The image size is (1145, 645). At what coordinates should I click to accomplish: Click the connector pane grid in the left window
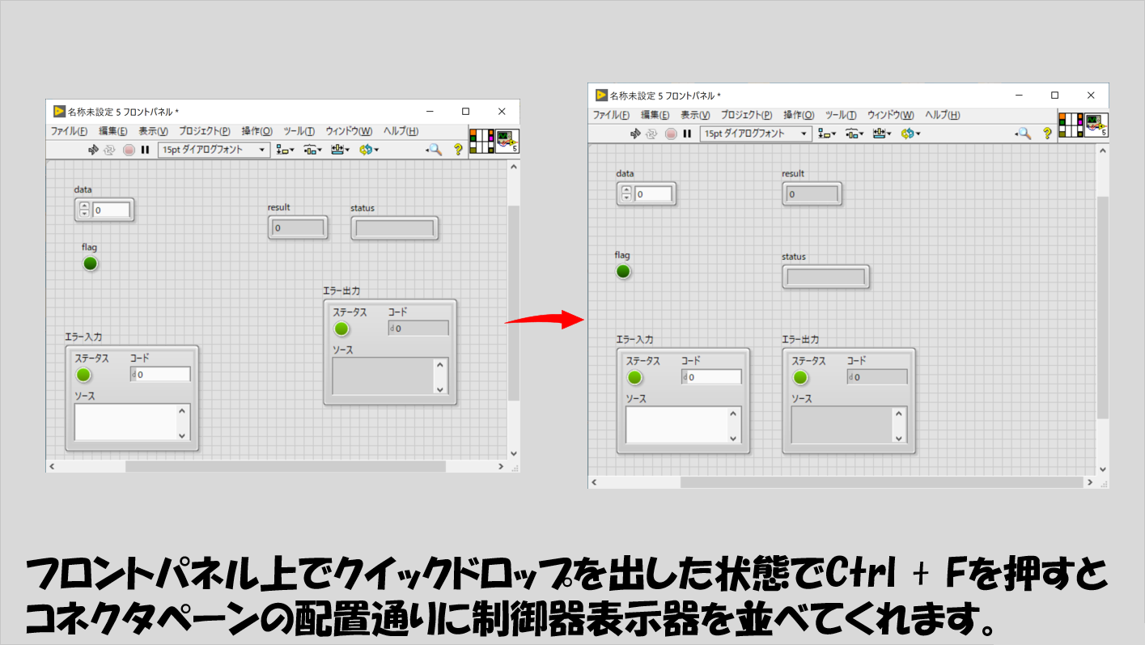pos(481,141)
